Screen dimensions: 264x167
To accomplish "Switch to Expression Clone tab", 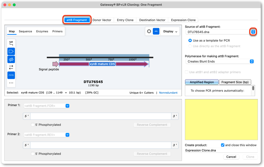I will 183,20.
